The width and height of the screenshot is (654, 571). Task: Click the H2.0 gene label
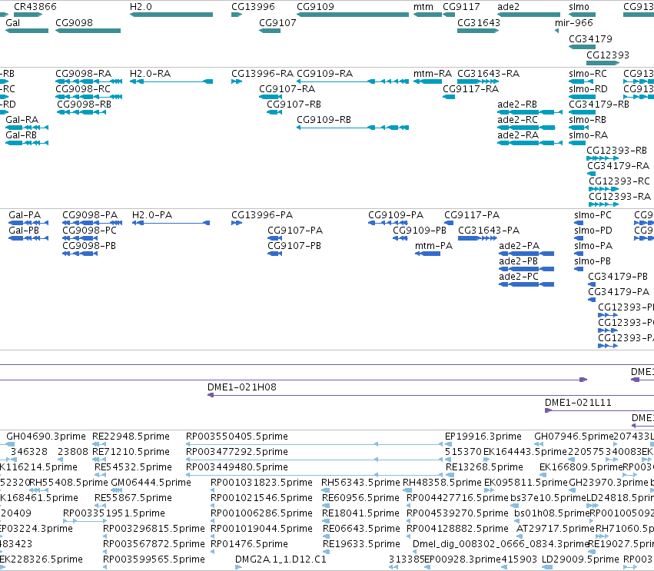coord(141,7)
